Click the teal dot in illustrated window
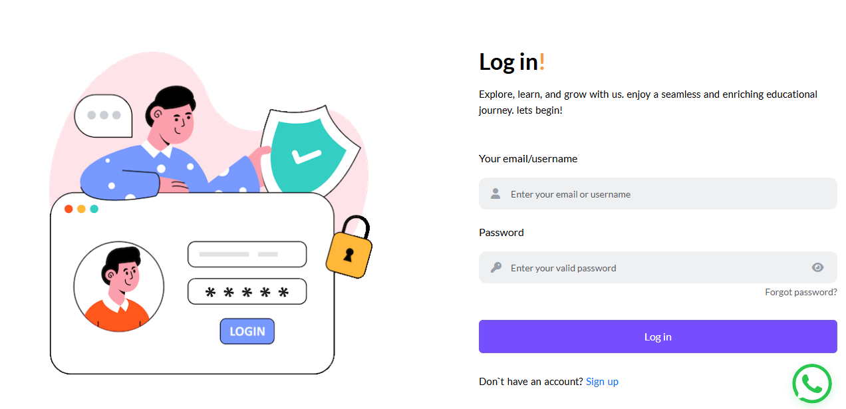 coord(94,209)
